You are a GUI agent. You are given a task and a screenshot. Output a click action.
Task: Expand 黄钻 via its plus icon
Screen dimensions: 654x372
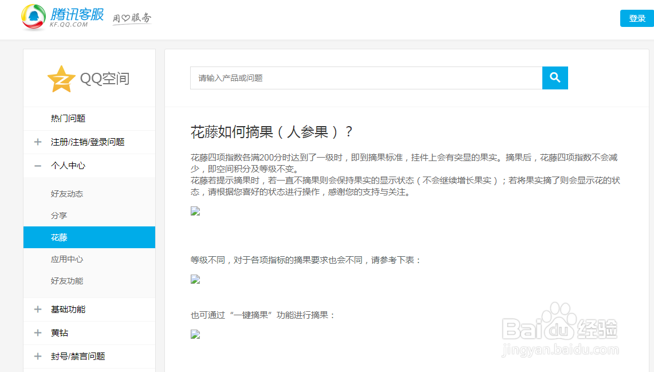tap(38, 333)
